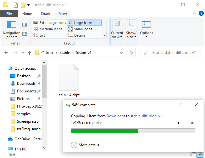Open the Show/hide dropdown
This screenshot has height=158, width=205.
point(131,35)
